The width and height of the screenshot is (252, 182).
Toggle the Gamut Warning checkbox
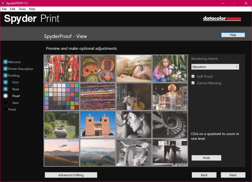[x=193, y=83]
